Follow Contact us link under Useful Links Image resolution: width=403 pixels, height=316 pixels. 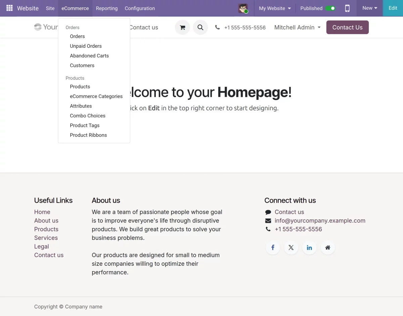(x=49, y=255)
